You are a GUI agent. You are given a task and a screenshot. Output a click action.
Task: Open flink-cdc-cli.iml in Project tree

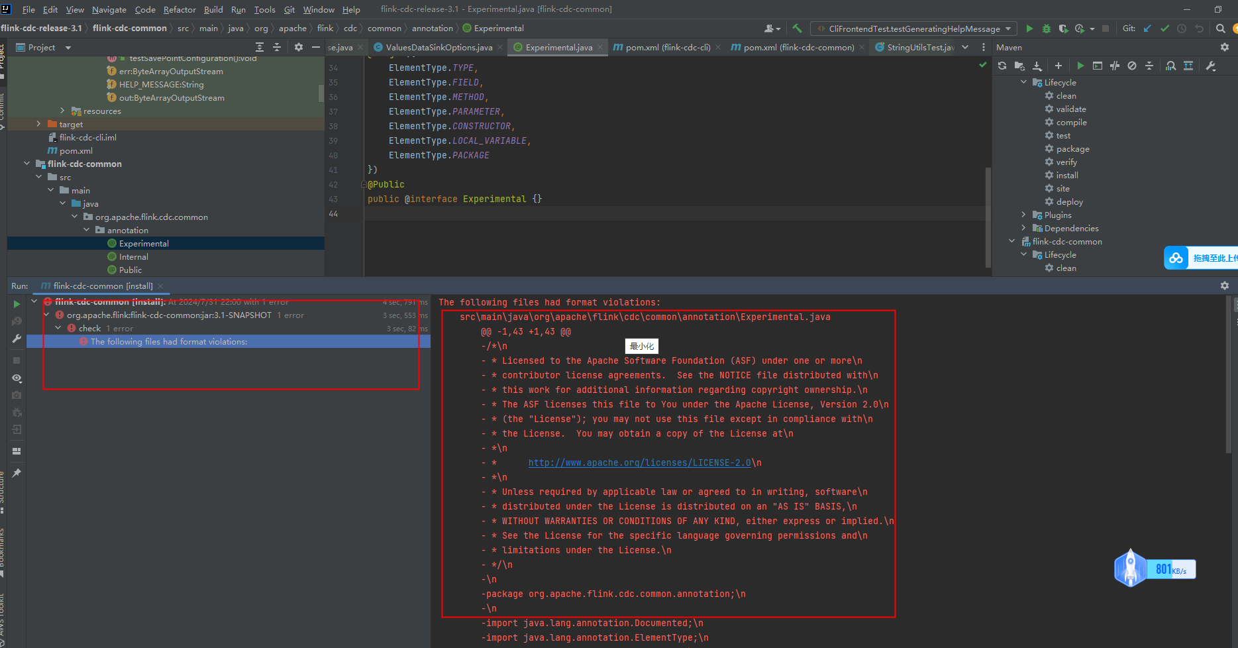87,137
